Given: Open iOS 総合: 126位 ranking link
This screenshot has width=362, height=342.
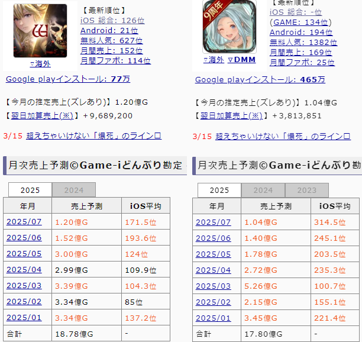Looking at the screenshot, I should coord(112,21).
